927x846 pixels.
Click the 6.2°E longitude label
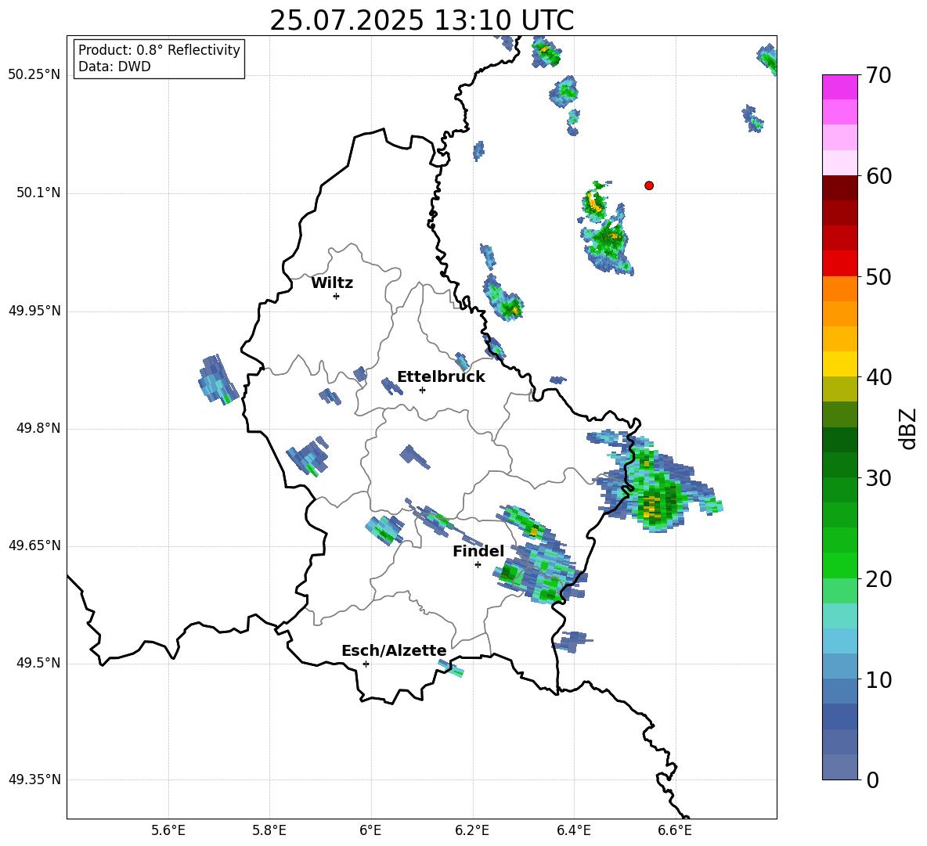[x=472, y=830]
